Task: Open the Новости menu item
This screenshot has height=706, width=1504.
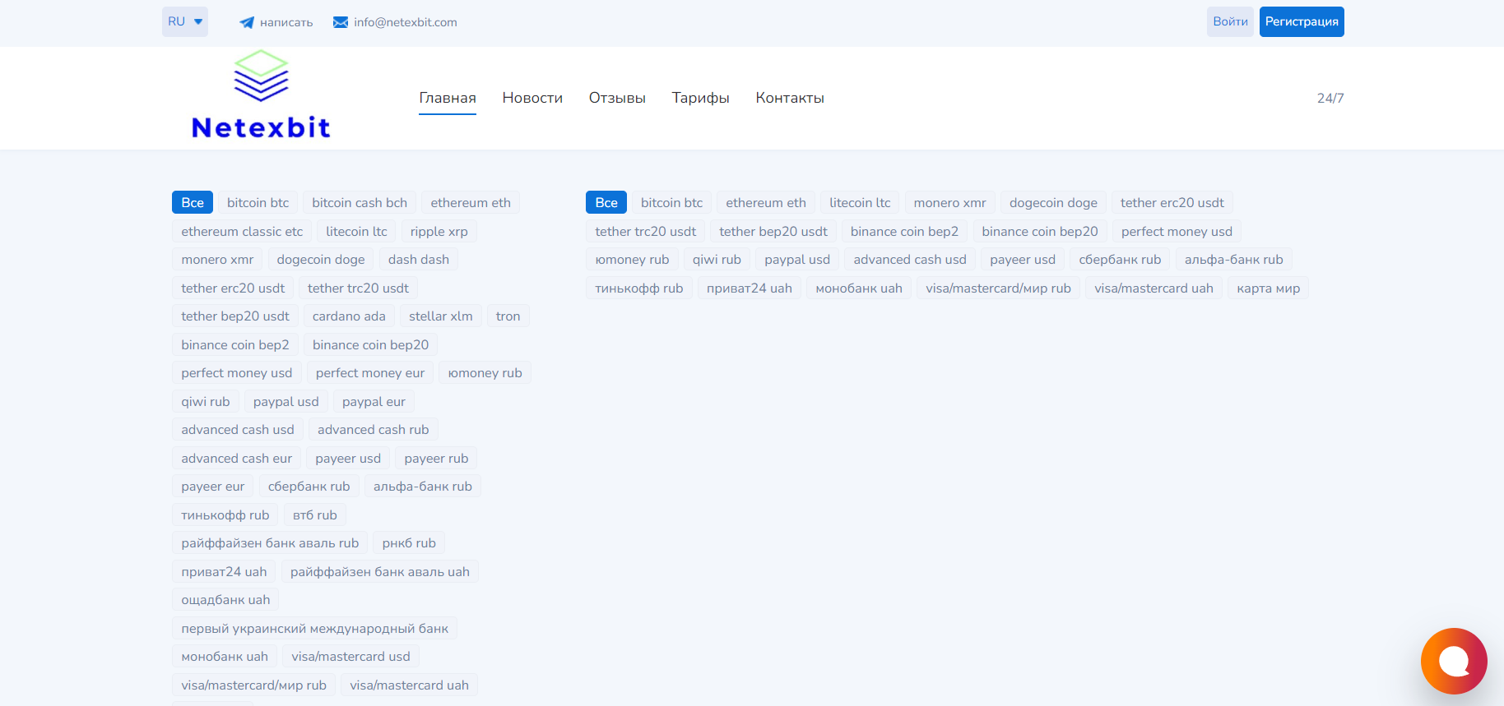Action: 532,98
